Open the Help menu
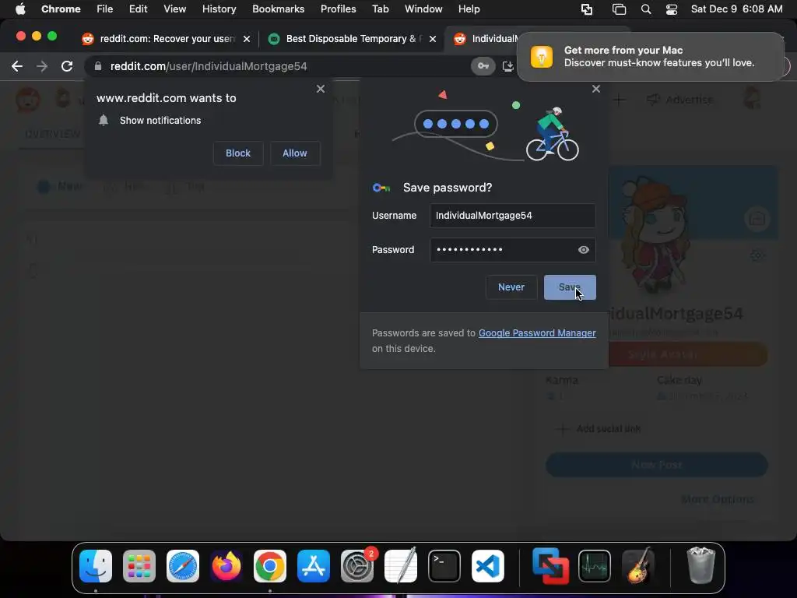The image size is (797, 598). pyautogui.click(x=469, y=9)
